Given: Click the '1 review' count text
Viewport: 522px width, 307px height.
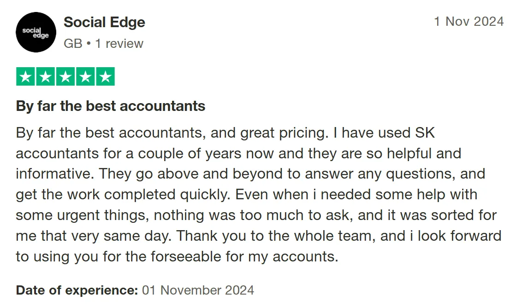Looking at the screenshot, I should coord(119,44).
